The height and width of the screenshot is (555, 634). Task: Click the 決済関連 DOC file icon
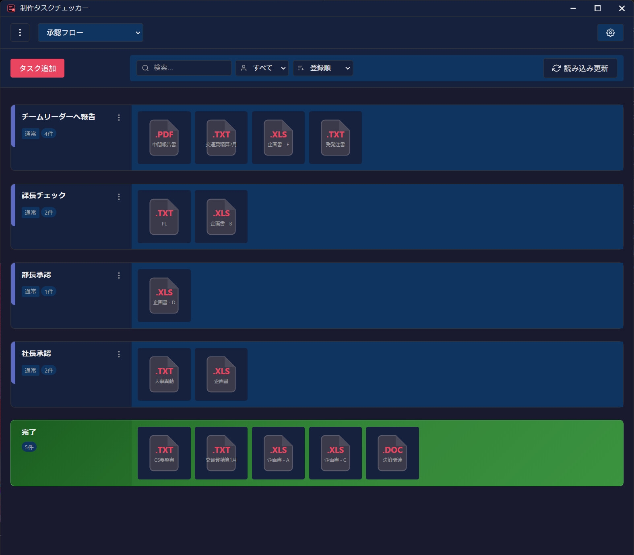tap(392, 453)
